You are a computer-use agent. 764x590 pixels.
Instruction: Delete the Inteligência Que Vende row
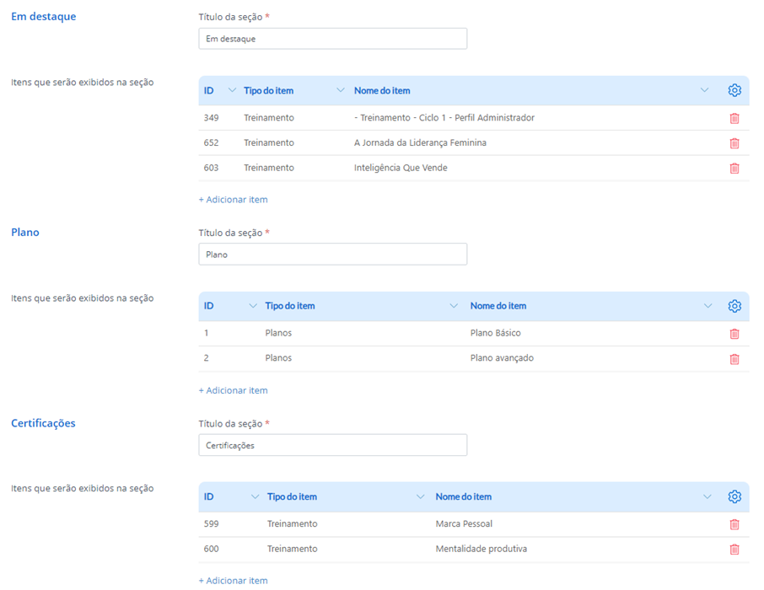point(734,168)
